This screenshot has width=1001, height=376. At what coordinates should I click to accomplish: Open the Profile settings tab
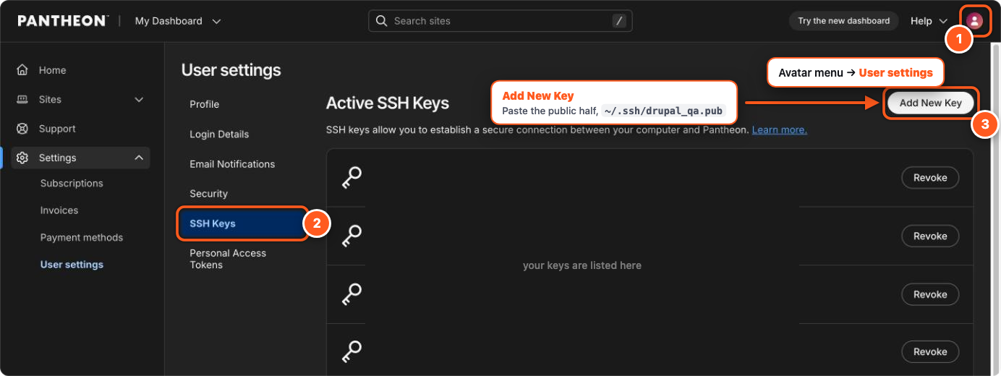click(x=205, y=104)
